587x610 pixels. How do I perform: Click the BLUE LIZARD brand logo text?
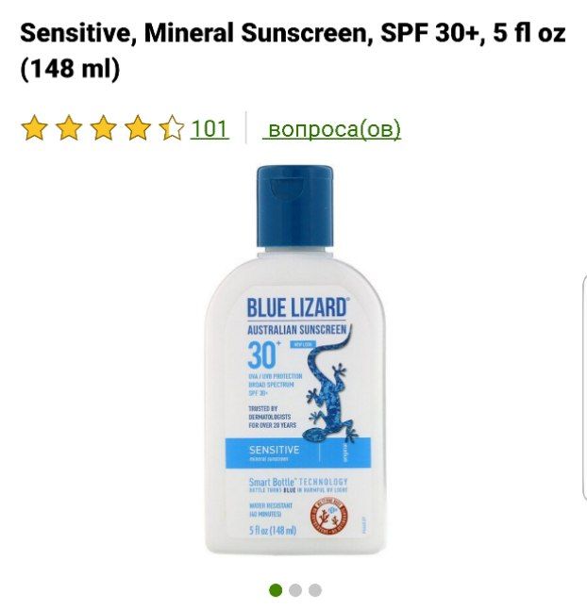[x=297, y=307]
